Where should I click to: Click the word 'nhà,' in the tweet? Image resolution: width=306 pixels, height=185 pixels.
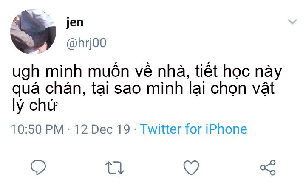pyautogui.click(x=174, y=71)
